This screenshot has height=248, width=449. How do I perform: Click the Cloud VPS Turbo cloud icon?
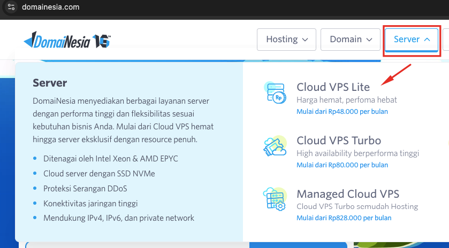(275, 146)
